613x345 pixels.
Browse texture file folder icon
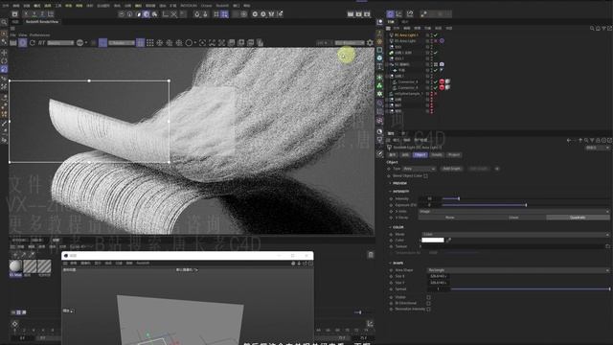(x=607, y=246)
